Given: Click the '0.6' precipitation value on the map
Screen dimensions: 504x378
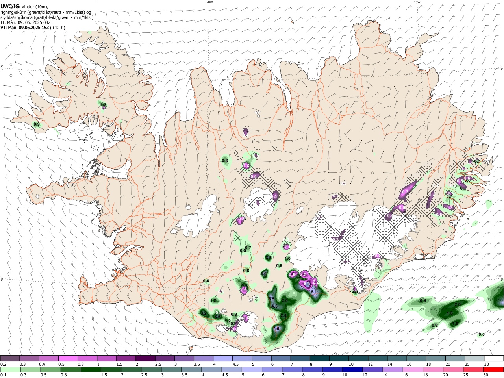Looking at the screenshot, I should [206, 281].
